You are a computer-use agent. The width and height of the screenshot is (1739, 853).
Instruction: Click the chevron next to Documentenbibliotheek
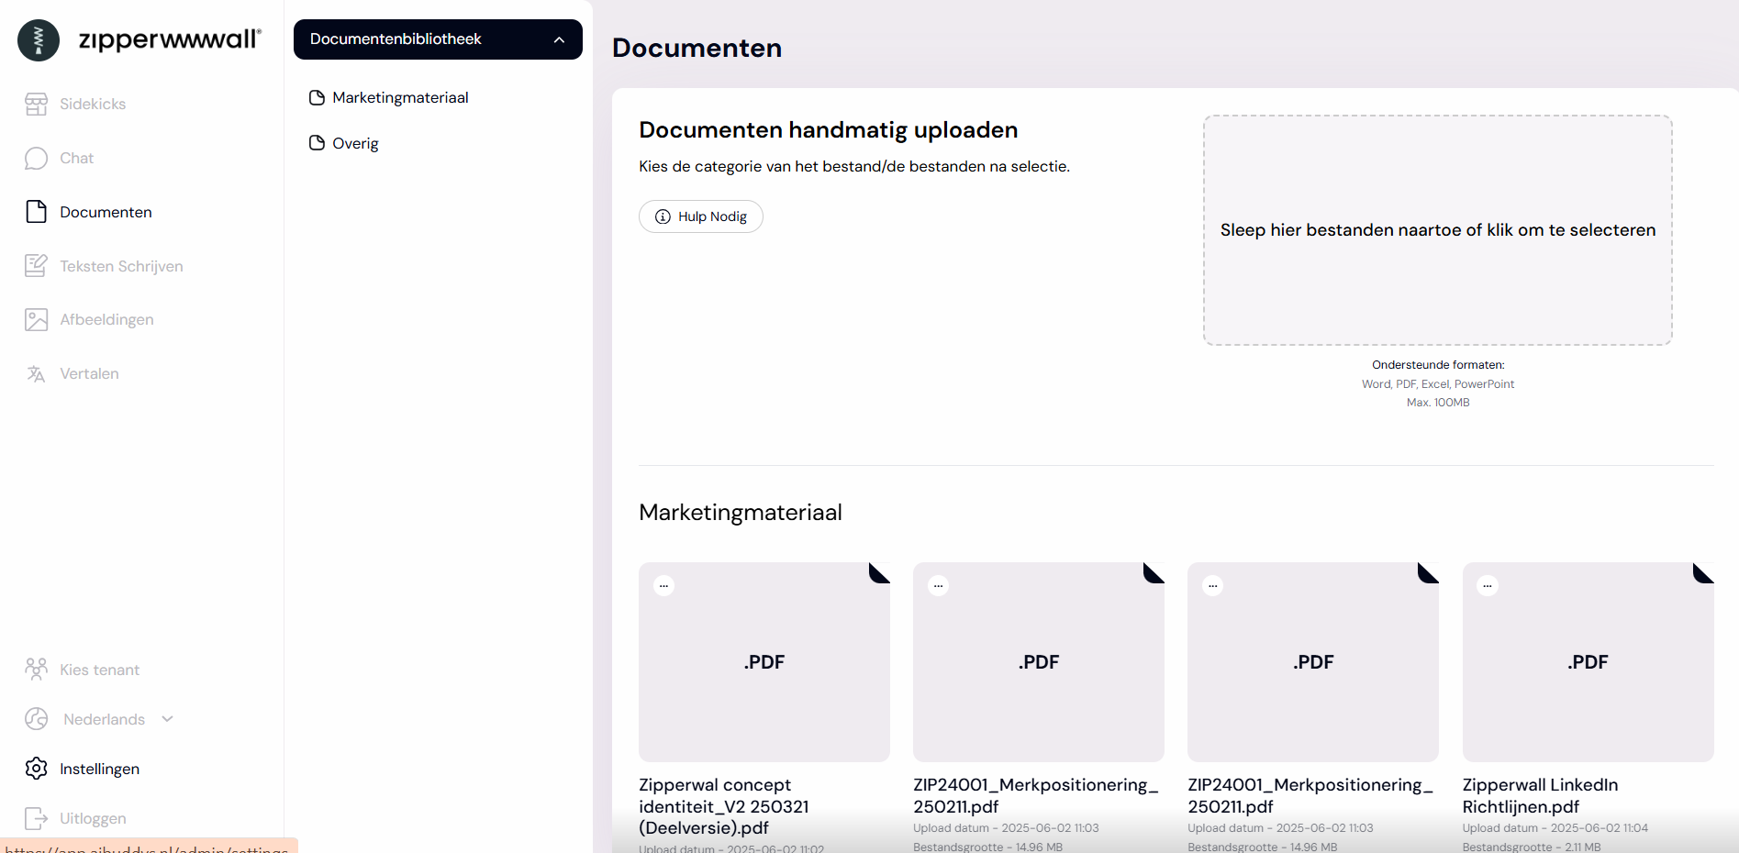tap(559, 39)
